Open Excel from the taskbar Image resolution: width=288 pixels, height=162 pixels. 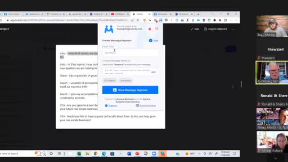[79, 153]
